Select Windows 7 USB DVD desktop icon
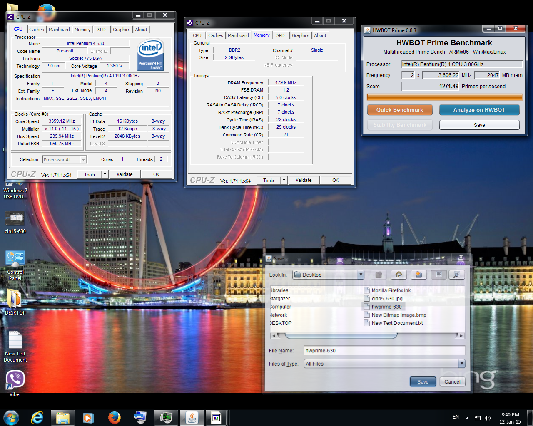 15,191
